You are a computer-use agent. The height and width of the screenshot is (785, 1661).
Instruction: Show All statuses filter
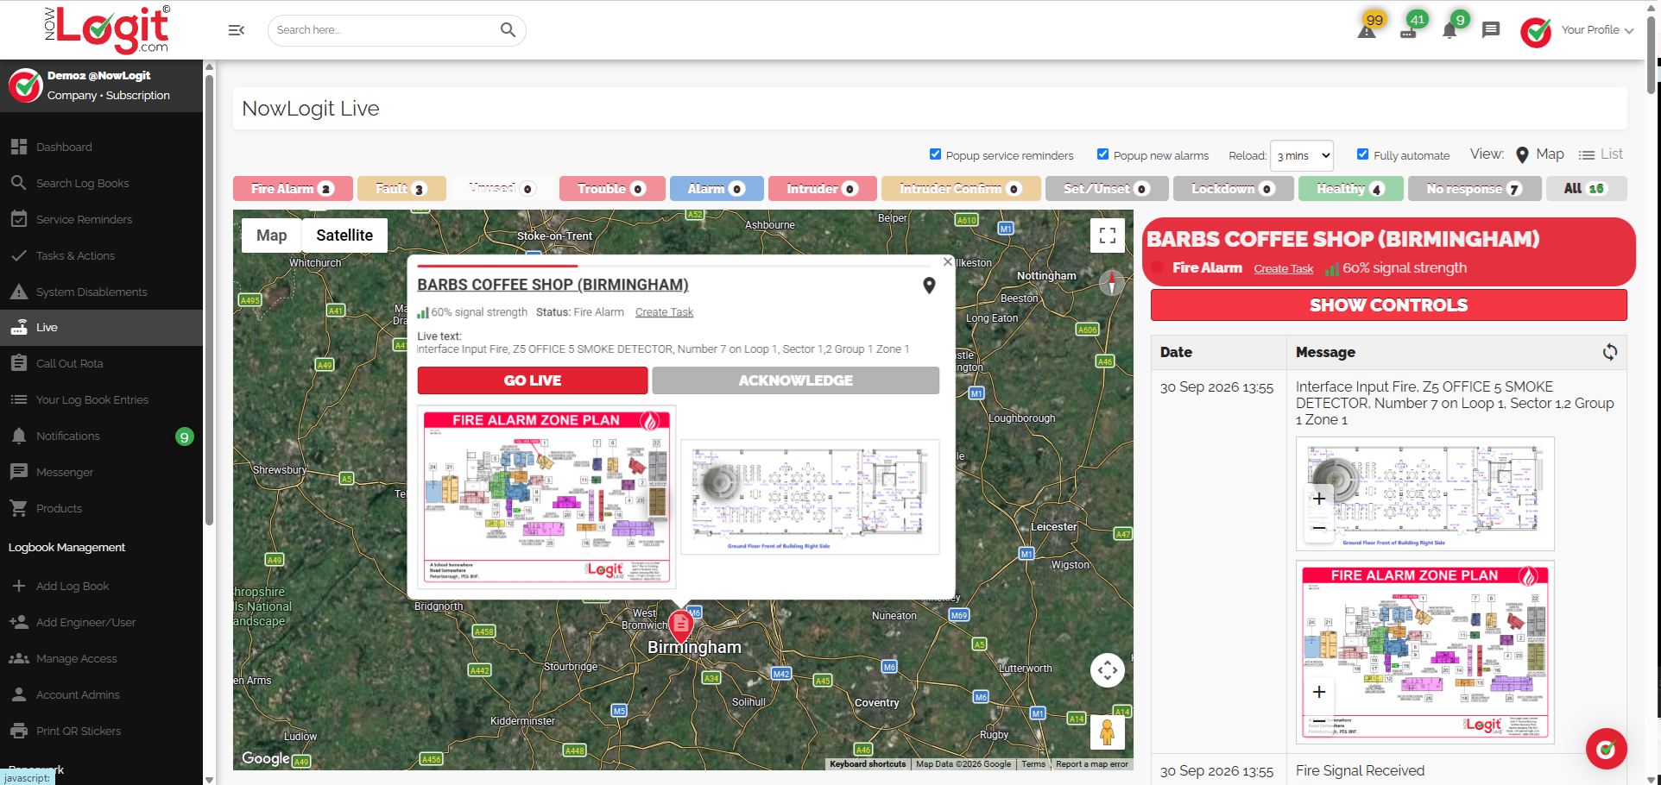(x=1586, y=188)
